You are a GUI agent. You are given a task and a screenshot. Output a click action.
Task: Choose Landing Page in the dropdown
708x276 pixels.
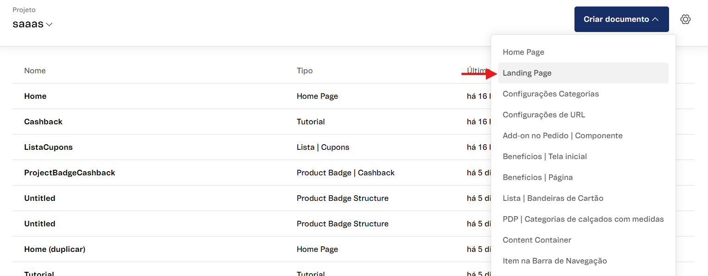point(527,73)
